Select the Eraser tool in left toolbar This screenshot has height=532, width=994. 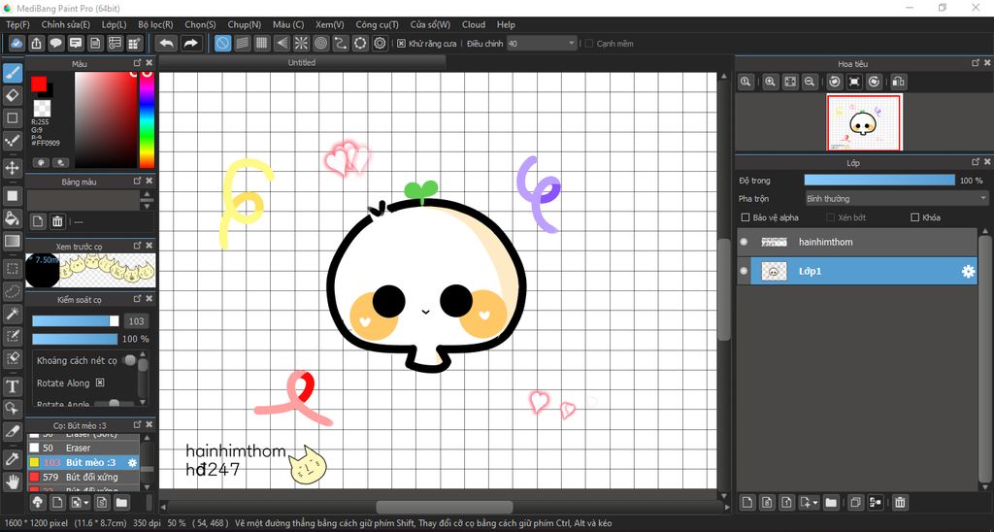point(12,96)
